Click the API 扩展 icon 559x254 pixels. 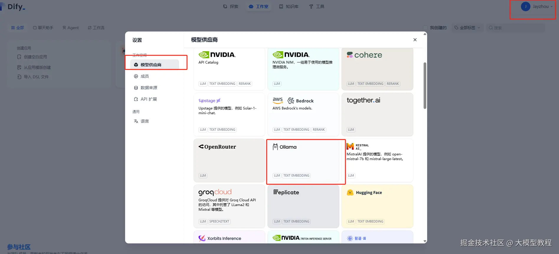tap(136, 99)
